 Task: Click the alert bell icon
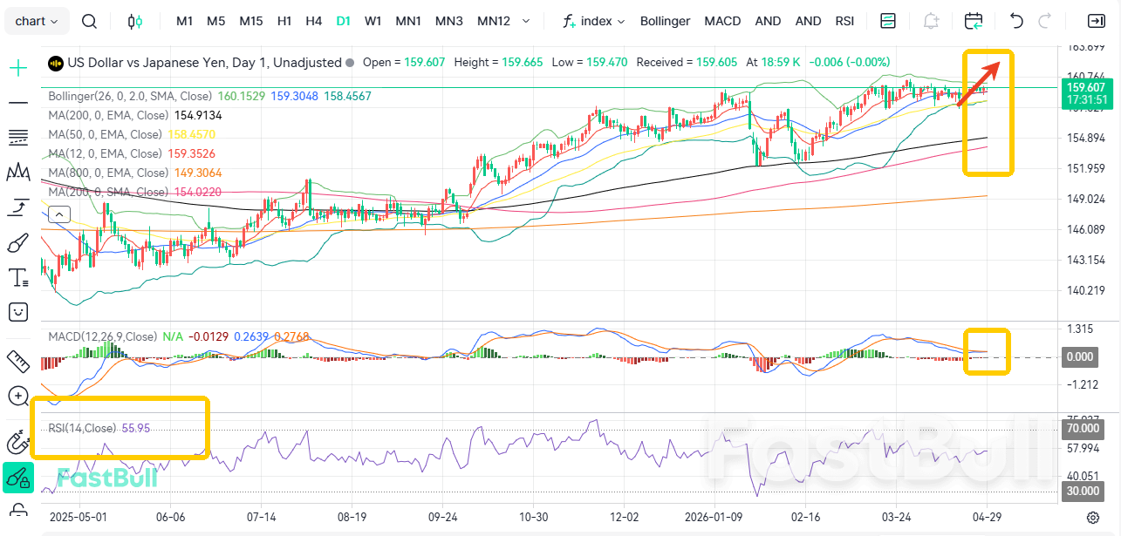931,21
